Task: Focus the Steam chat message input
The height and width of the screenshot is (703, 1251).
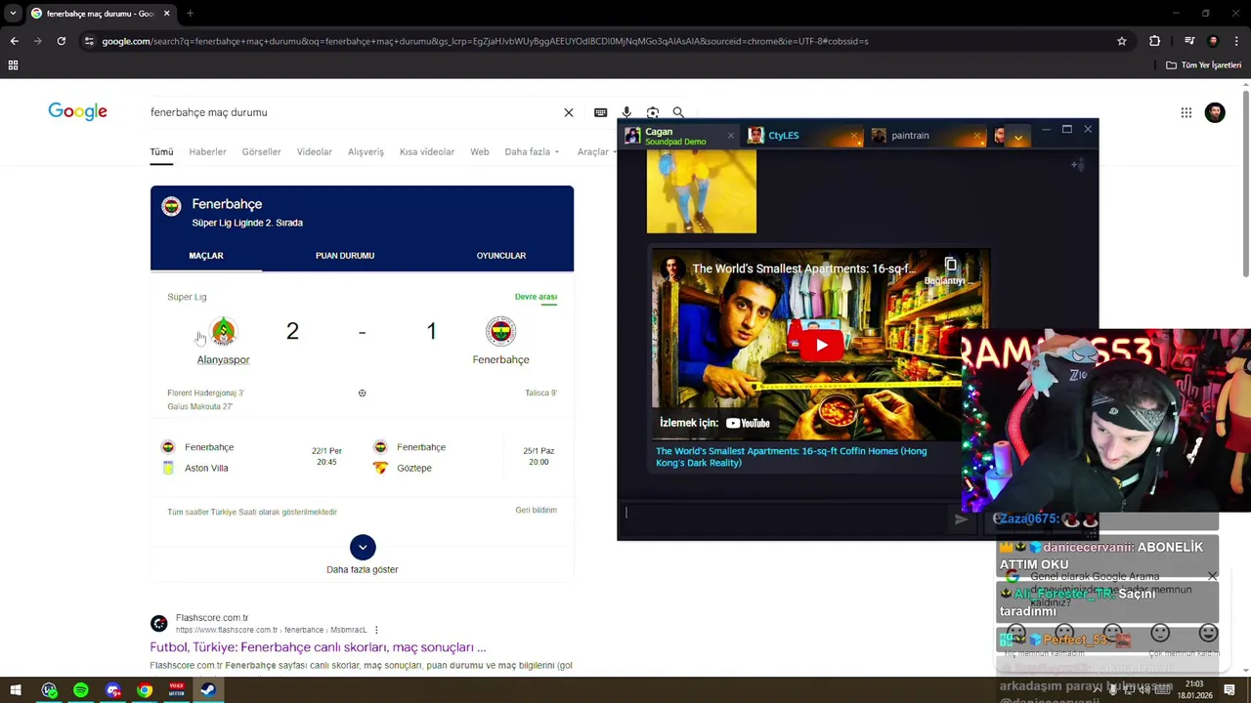Action: click(787, 517)
